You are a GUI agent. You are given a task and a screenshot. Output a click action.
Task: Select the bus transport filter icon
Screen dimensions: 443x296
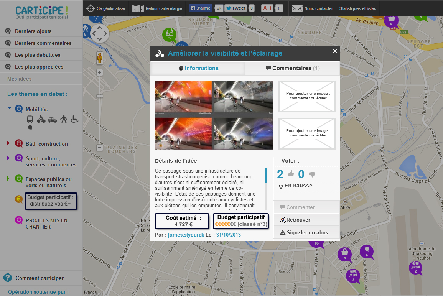tap(30, 119)
